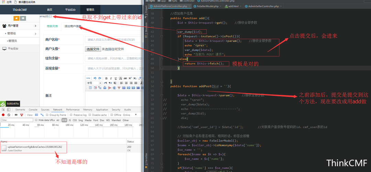This screenshot has width=371, height=172.
Task: Switch to the Console DevTools tab
Action: pyautogui.click(x=33, y=109)
